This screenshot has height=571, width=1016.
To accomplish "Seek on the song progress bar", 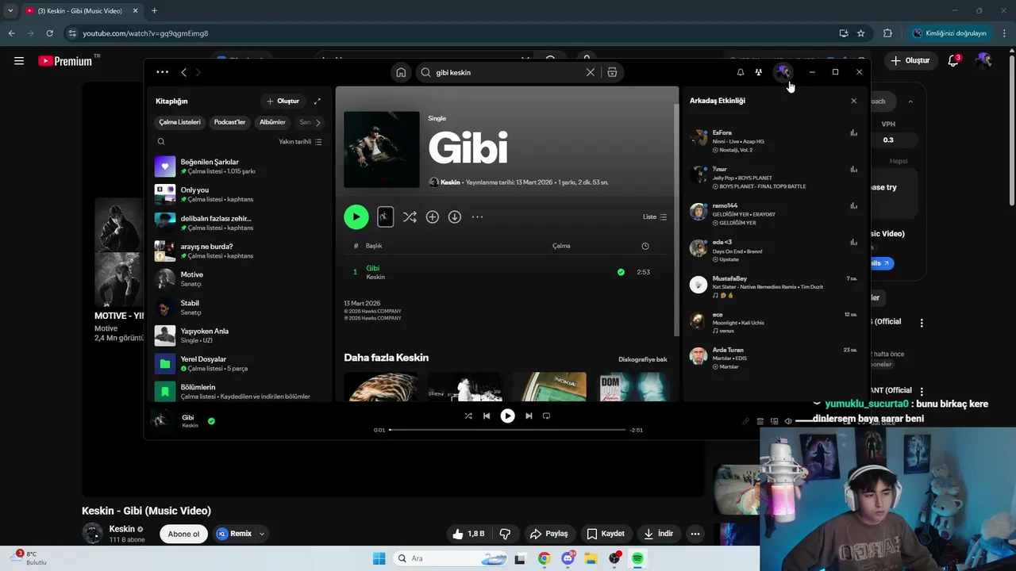I will [x=507, y=430].
